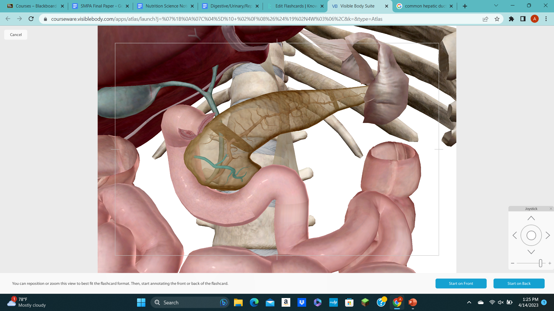
Task: Expand hidden icons in the system tray
Action: click(469, 302)
